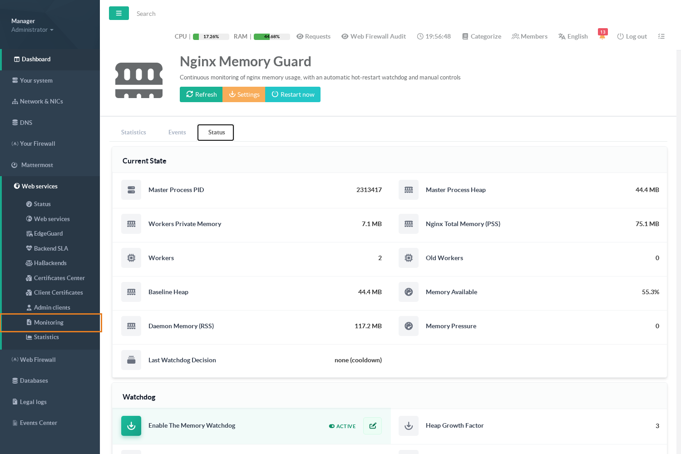Click the 117.2 MB daemon memory value
Viewport: 681px width, 454px height.
(x=368, y=326)
